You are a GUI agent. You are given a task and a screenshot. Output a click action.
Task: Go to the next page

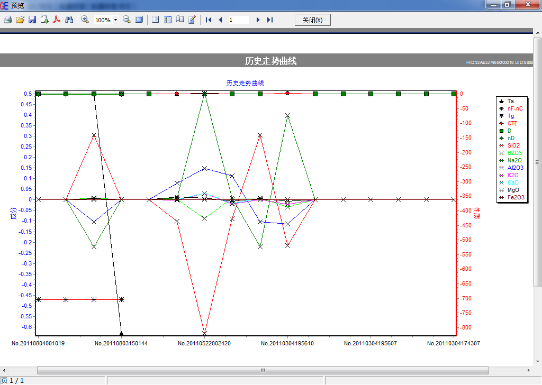258,20
